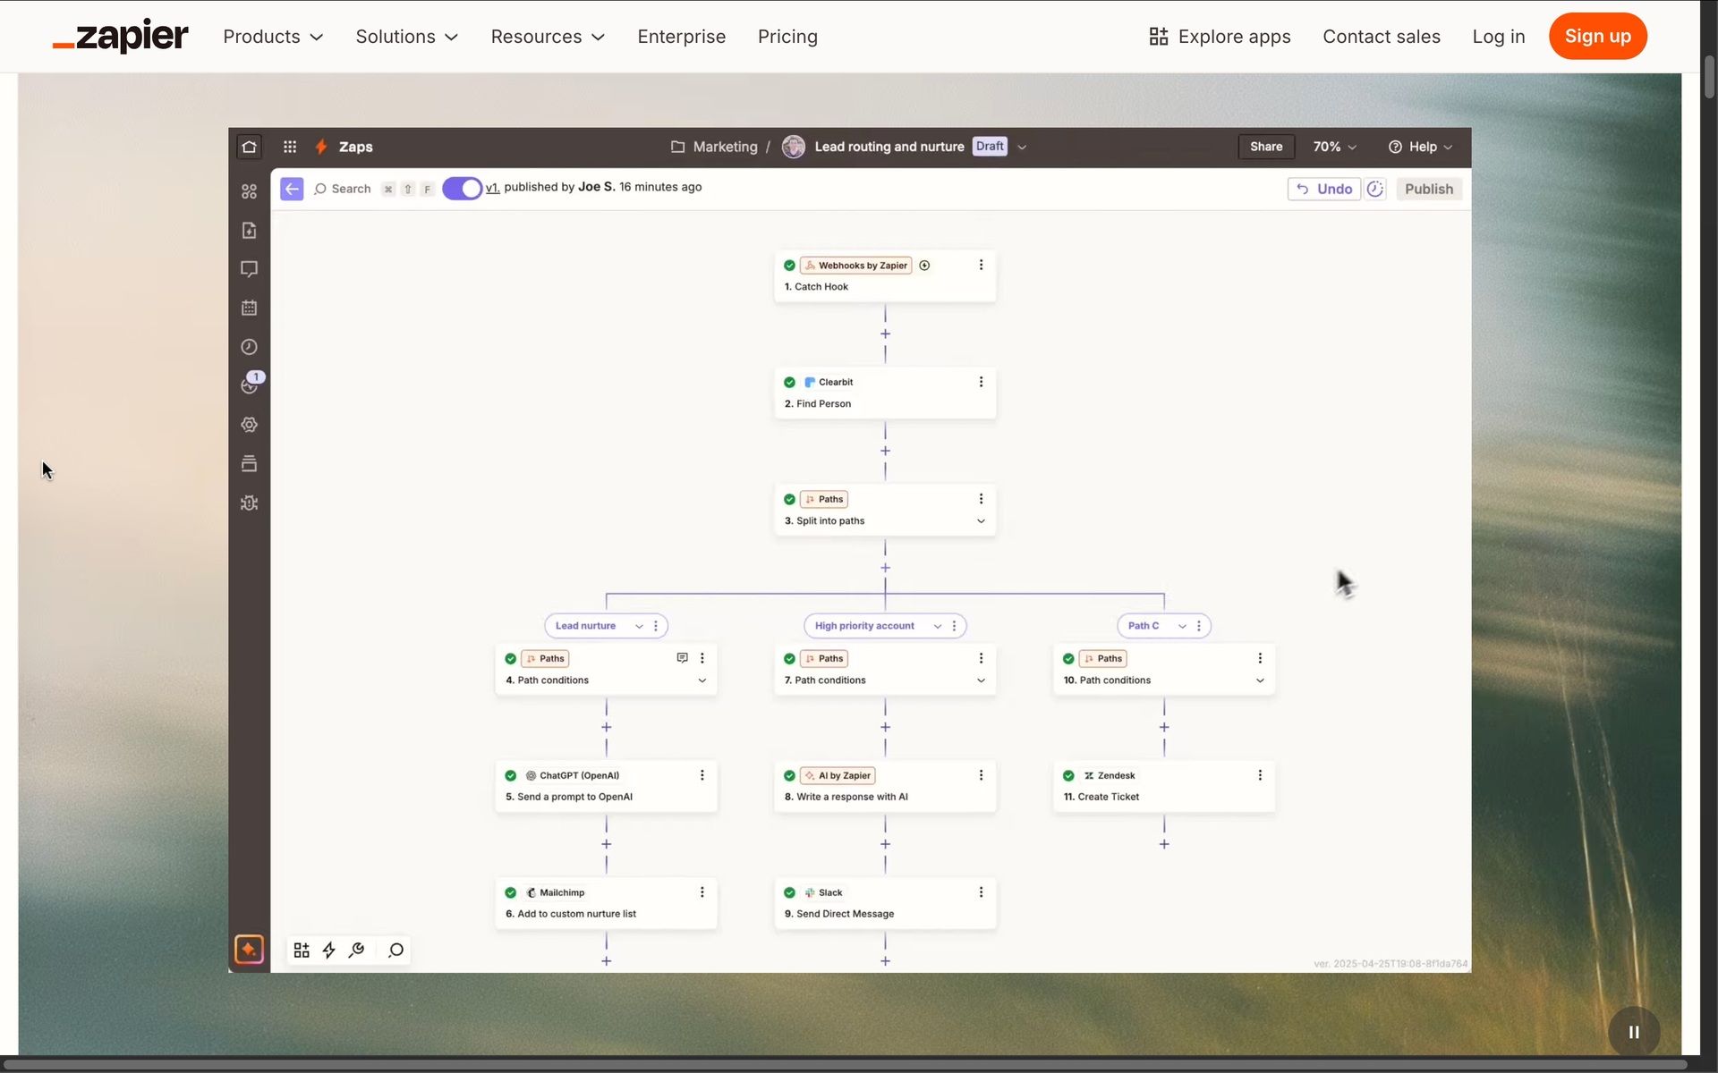Click the Search field in editor toolbar

(343, 189)
